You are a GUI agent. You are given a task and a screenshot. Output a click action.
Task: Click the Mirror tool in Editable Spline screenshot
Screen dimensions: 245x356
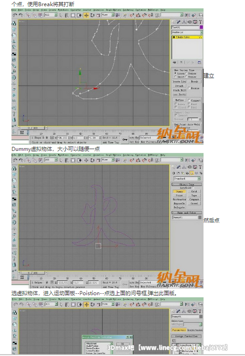[188, 15]
